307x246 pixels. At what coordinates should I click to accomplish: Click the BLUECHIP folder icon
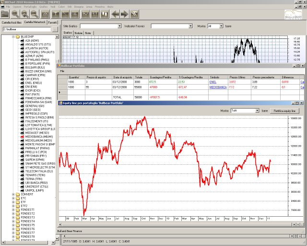(18, 37)
